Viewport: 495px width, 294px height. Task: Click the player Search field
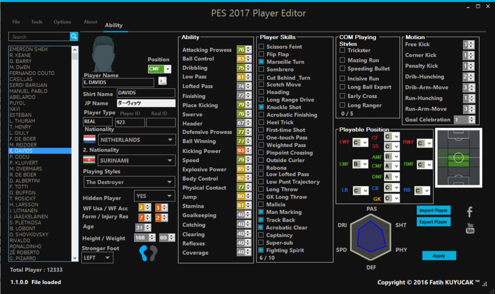[x=39, y=37]
